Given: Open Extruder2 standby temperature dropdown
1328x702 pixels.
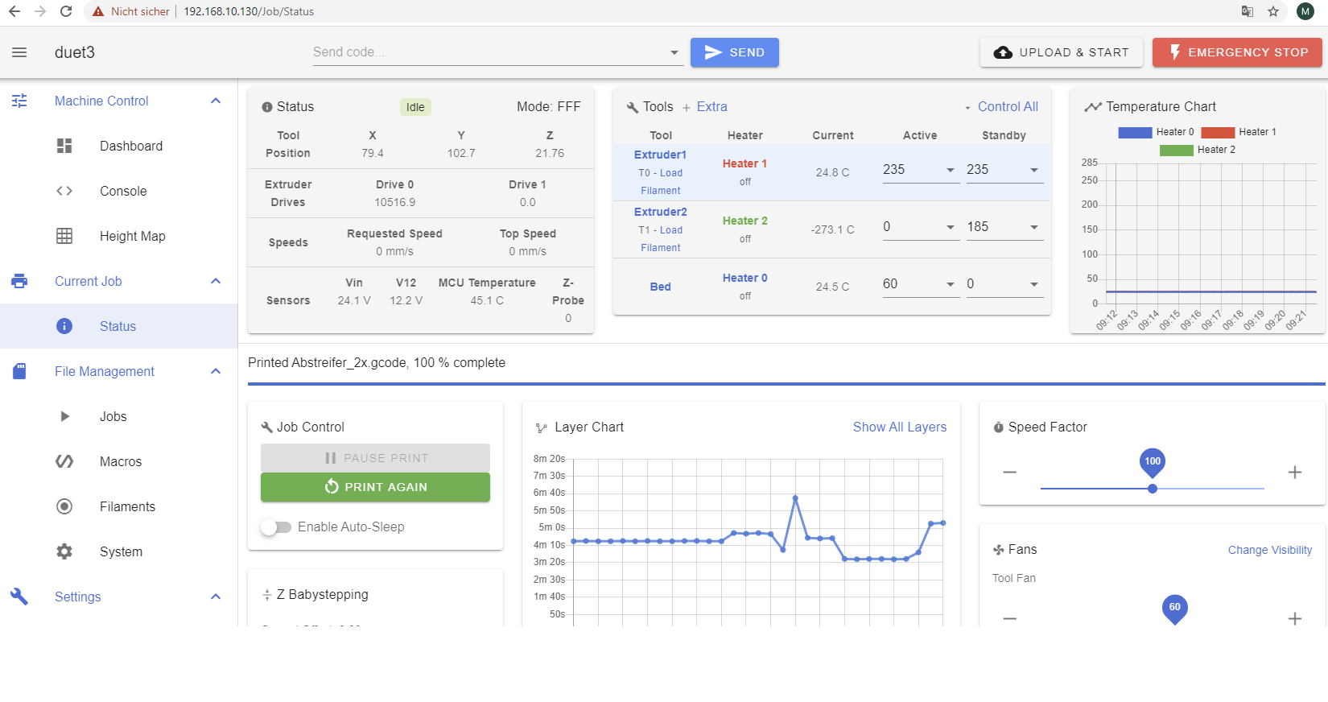Looking at the screenshot, I should [1034, 227].
